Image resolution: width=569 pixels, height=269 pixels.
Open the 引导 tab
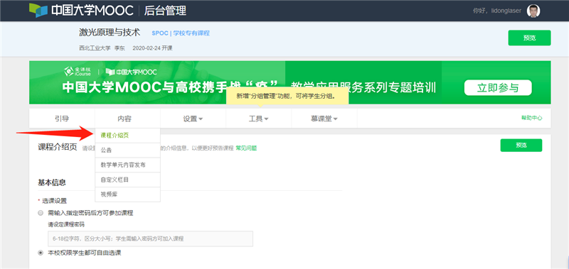point(62,119)
